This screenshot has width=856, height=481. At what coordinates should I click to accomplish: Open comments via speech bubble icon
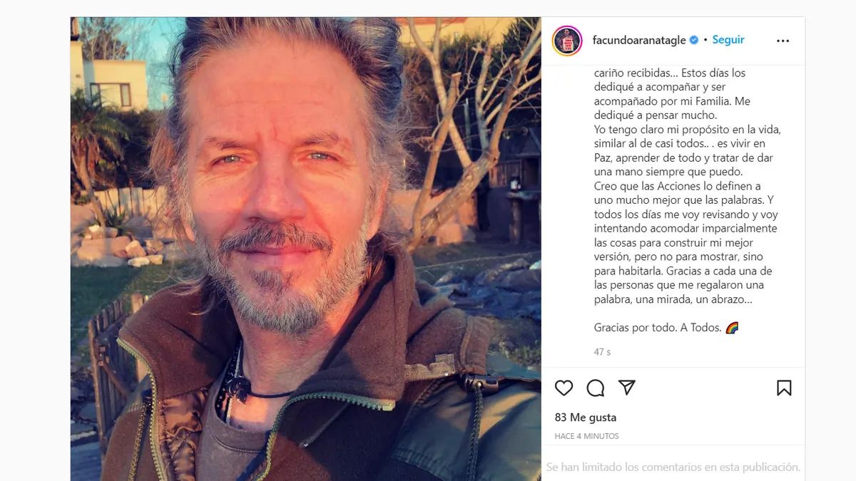[595, 388]
